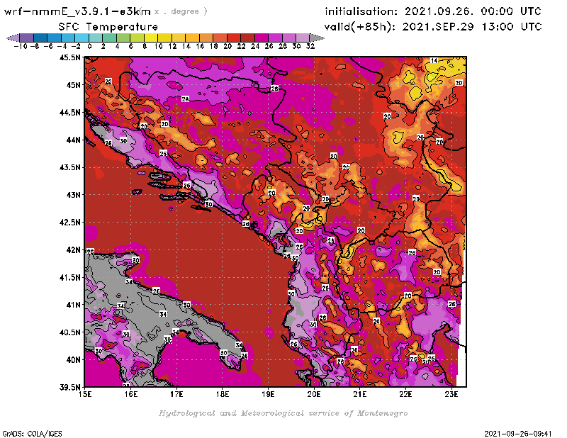
Task: Click the latitude axis label '45N'
Action: pyautogui.click(x=73, y=85)
